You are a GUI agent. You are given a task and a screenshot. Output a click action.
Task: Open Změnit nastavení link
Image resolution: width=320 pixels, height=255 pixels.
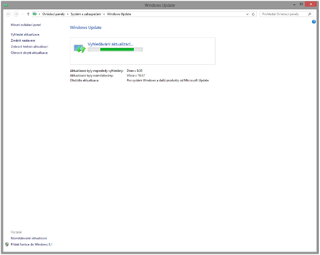[23, 41]
